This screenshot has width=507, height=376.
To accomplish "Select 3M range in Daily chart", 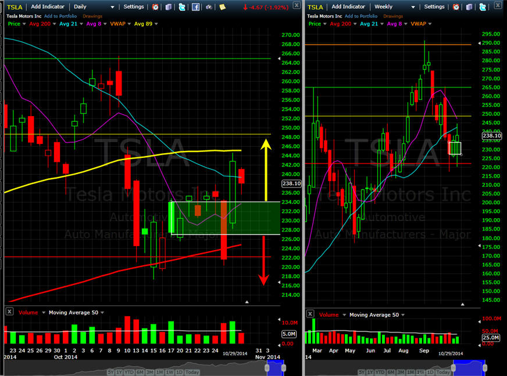I will click(149, 372).
